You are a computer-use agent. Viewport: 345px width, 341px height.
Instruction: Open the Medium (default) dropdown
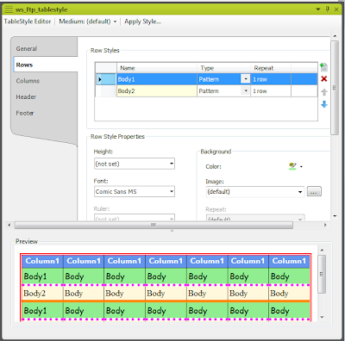pyautogui.click(x=88, y=22)
